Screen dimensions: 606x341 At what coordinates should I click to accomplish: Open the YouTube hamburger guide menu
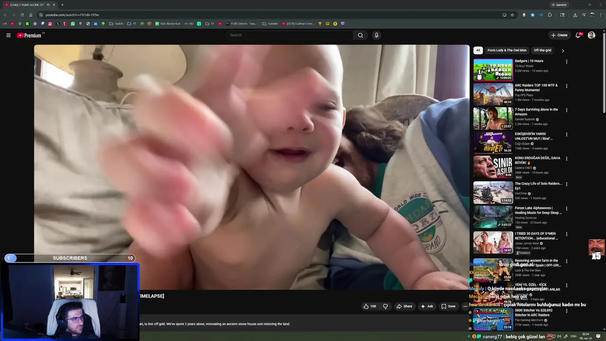[8, 35]
